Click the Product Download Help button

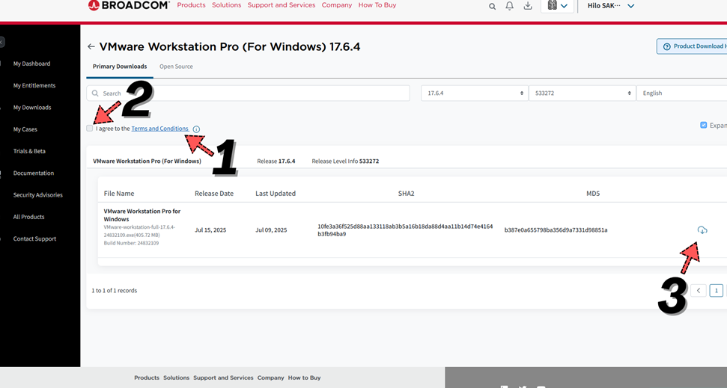point(693,46)
